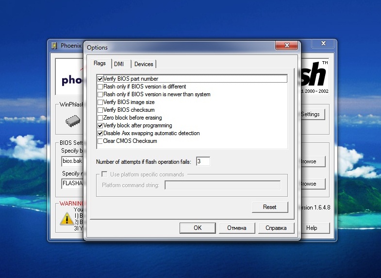
Task: Click the yellow warning triangle icon
Action: 66,218
